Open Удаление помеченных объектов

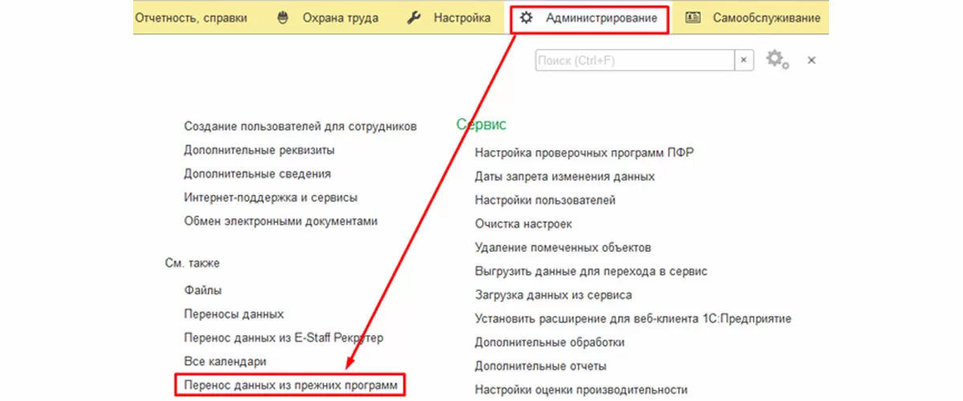click(x=563, y=248)
